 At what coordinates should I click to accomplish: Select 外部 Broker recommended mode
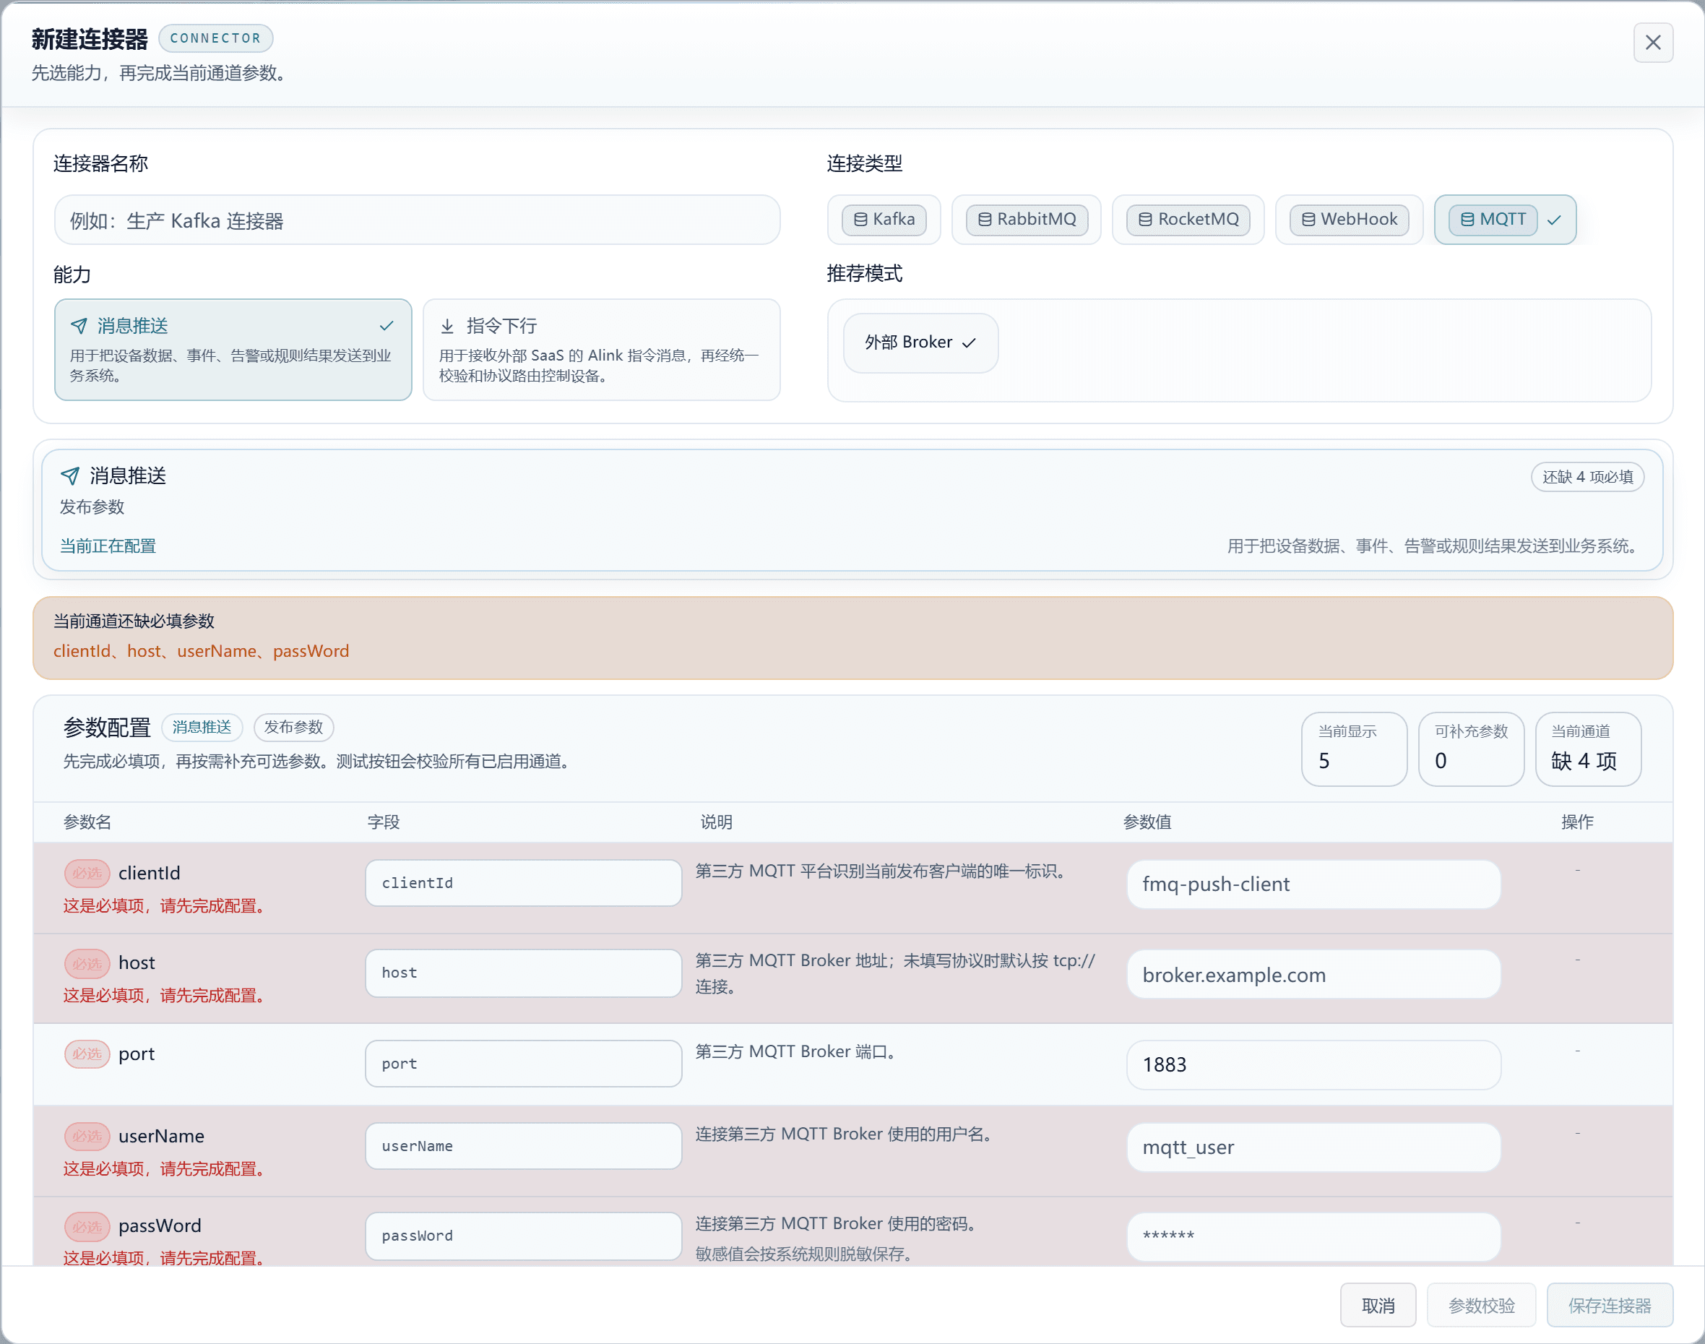pyautogui.click(x=920, y=343)
